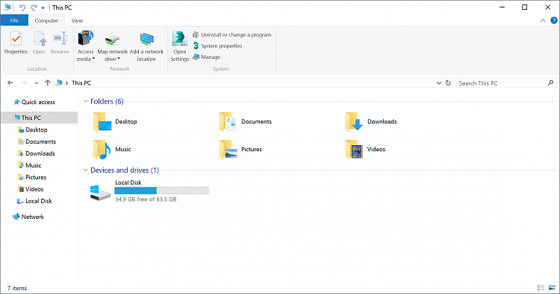Select Videos in the navigation tree
The width and height of the screenshot is (560, 294).
pyautogui.click(x=31, y=189)
